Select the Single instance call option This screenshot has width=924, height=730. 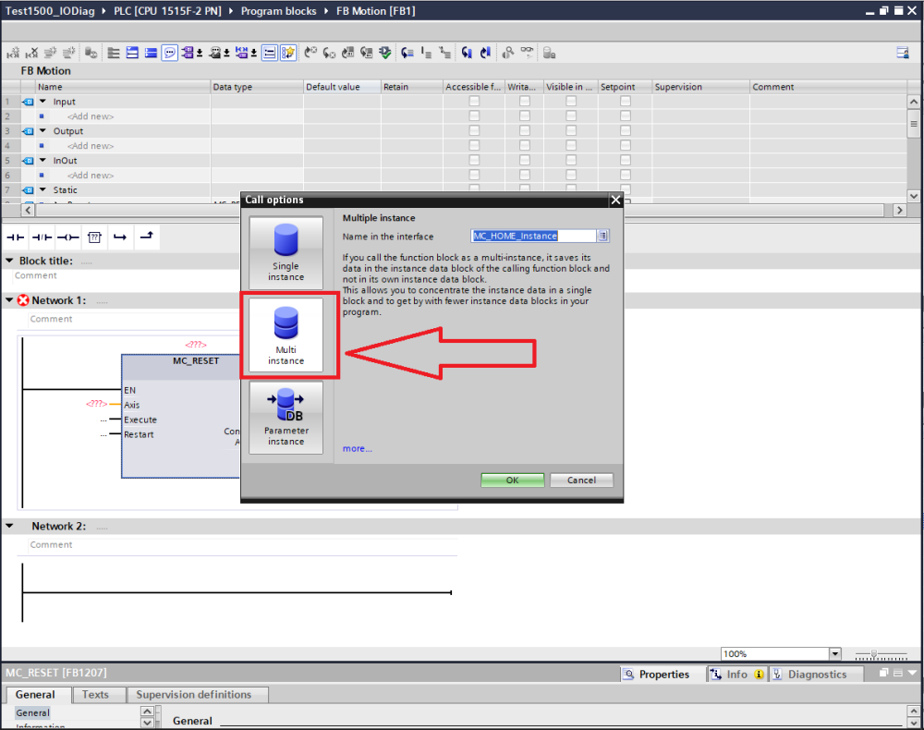click(x=286, y=252)
